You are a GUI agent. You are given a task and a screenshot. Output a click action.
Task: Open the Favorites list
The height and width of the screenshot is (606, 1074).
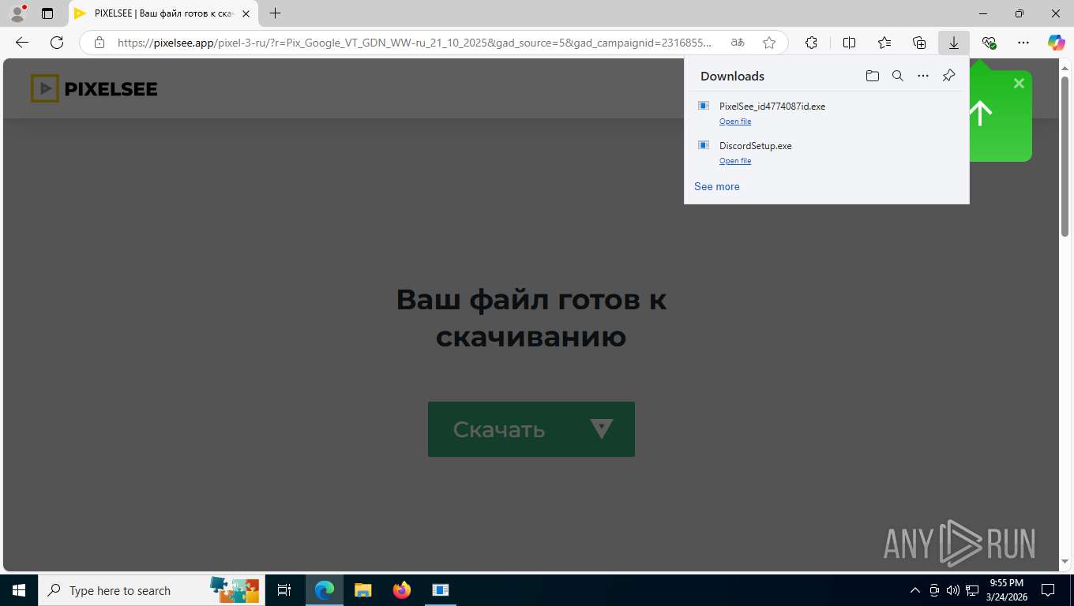coord(884,43)
